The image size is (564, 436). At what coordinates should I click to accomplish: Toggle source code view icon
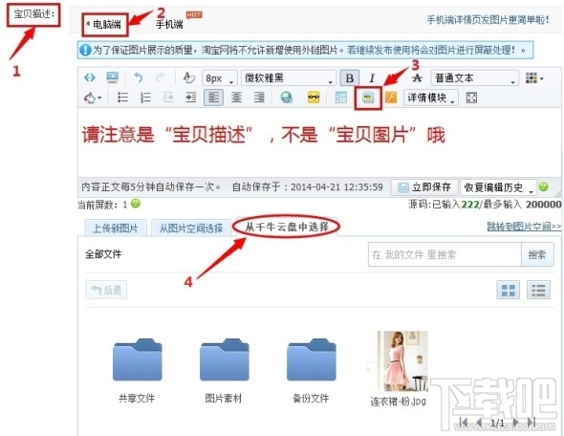[90, 77]
